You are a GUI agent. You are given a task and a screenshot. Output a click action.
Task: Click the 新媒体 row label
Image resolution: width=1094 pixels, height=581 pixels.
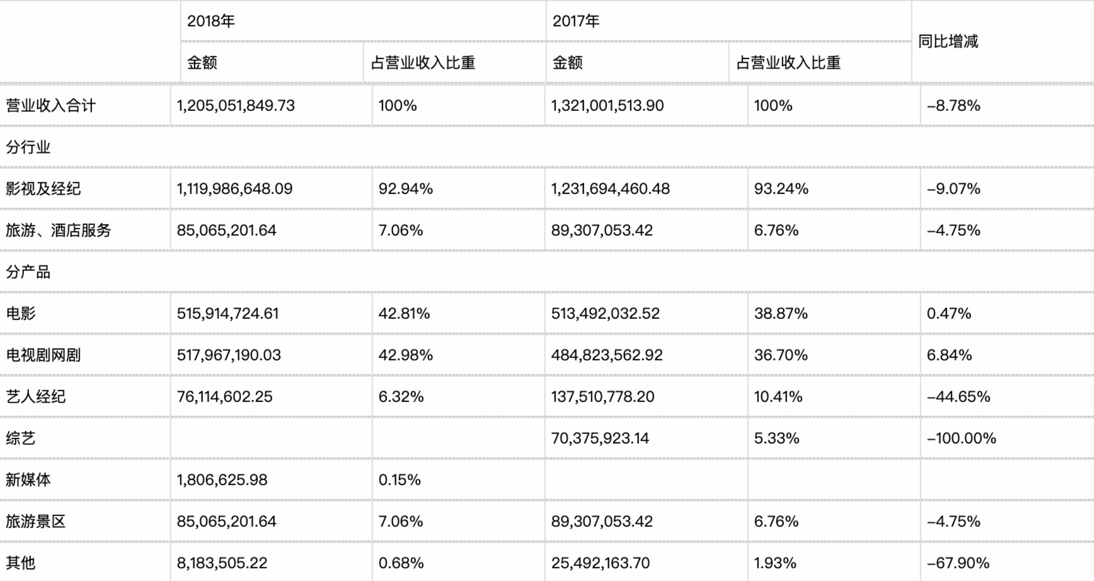(x=28, y=480)
